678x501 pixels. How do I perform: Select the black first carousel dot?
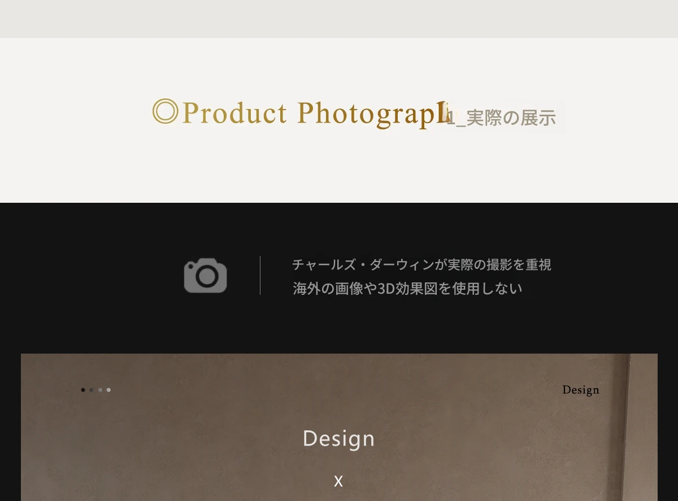(x=83, y=390)
